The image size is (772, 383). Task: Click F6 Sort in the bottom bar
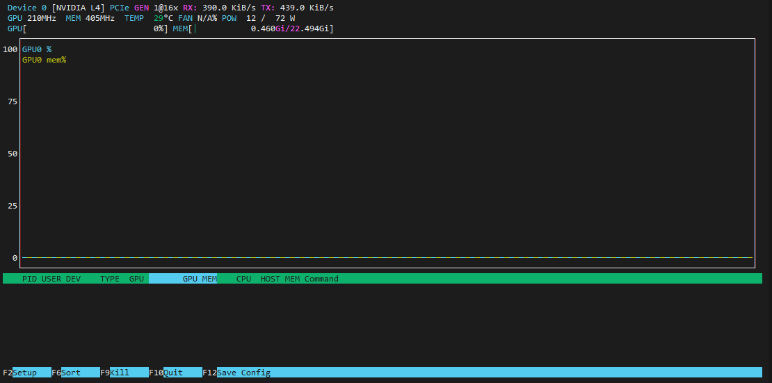pyautogui.click(x=70, y=373)
